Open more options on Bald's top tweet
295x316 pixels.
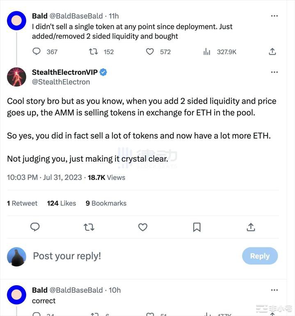point(274,16)
